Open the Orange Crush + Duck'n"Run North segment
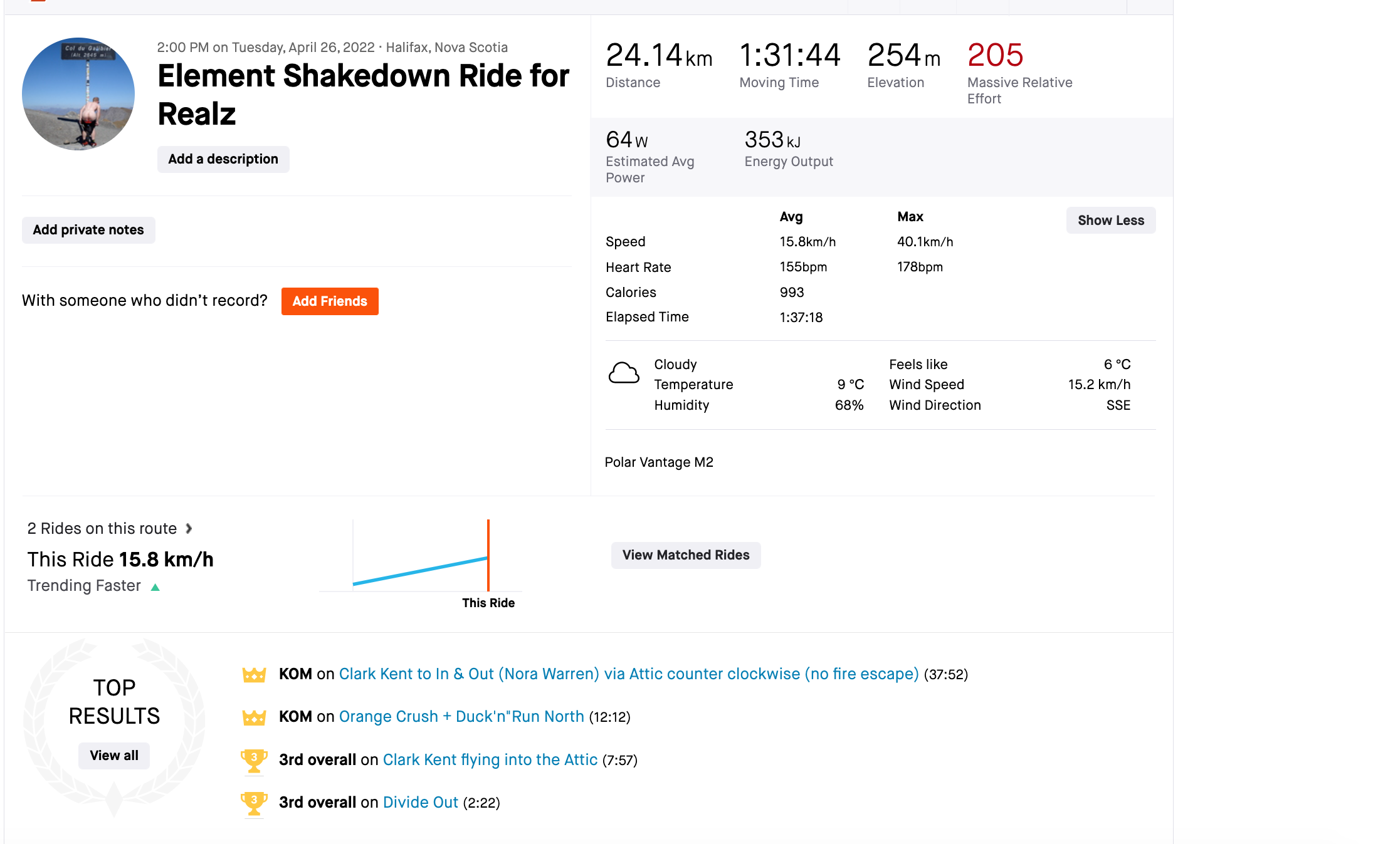The width and height of the screenshot is (1378, 844). (x=461, y=717)
